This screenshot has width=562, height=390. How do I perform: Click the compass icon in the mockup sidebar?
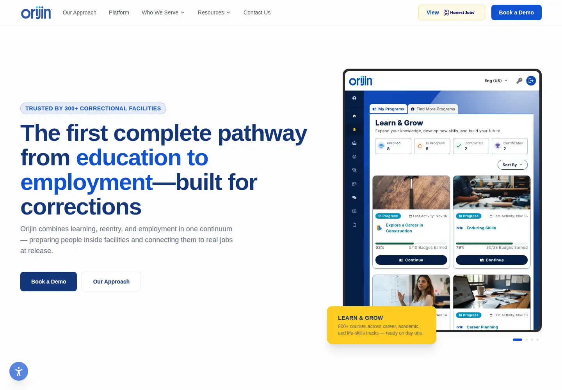click(x=354, y=157)
